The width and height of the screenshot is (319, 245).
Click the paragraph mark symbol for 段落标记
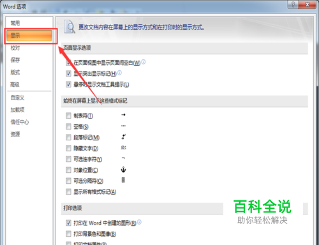[x=124, y=137]
